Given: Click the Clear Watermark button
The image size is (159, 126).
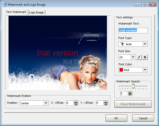Looking at the screenshot, I should [x=133, y=104].
